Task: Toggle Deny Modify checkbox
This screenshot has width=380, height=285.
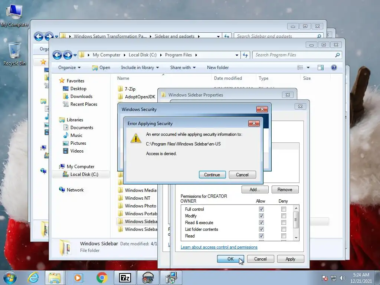Action: (284, 216)
